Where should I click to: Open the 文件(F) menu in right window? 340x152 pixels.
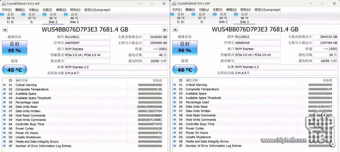click(176, 10)
